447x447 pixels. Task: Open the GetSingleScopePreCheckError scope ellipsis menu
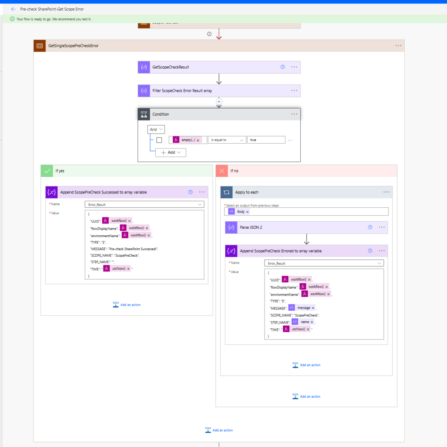pyautogui.click(x=398, y=45)
